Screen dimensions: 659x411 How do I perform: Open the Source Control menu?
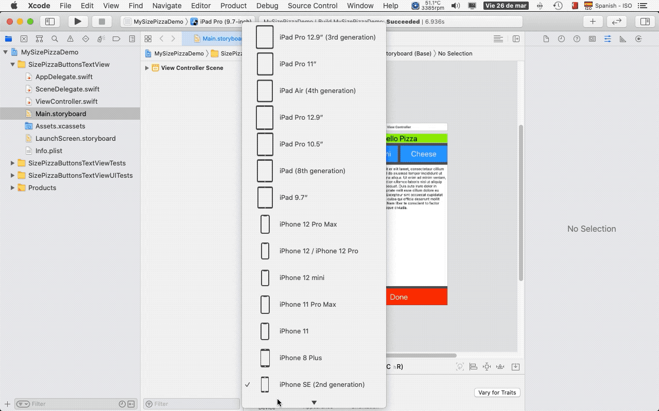click(x=313, y=6)
